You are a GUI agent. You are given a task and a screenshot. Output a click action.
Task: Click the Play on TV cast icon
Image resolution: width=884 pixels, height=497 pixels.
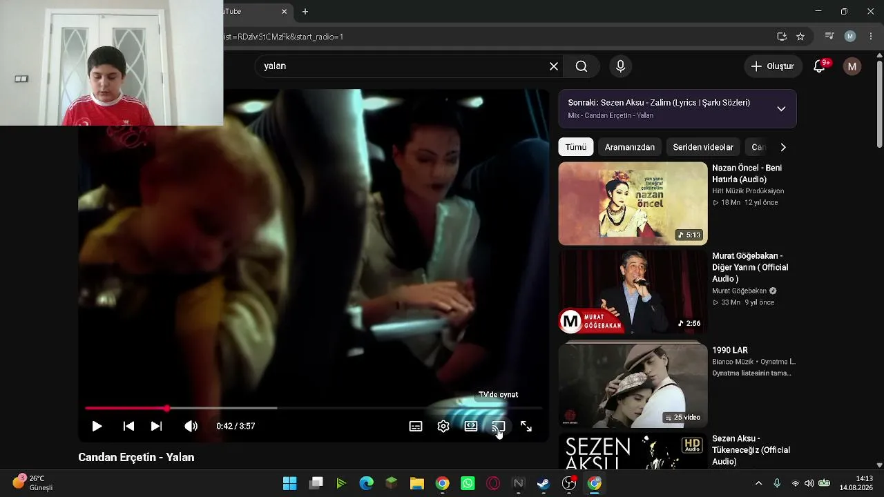click(x=499, y=427)
